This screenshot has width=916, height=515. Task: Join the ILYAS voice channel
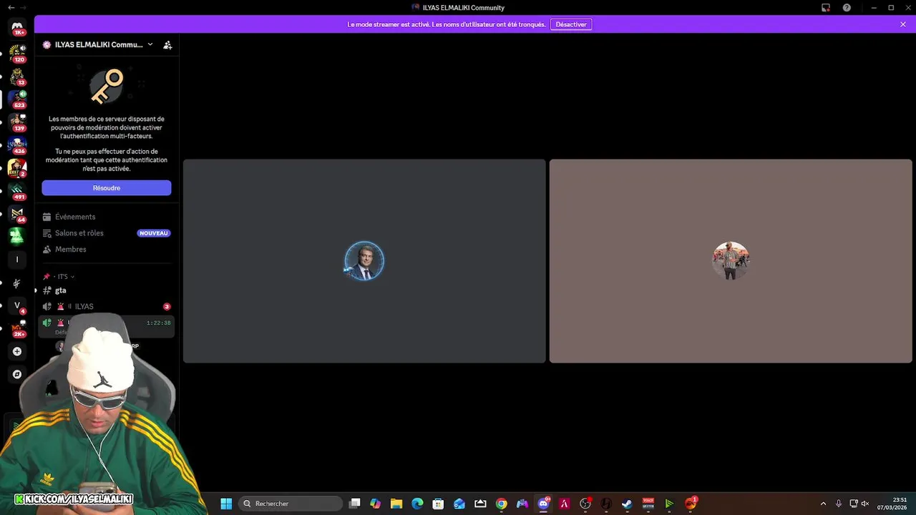coord(106,306)
